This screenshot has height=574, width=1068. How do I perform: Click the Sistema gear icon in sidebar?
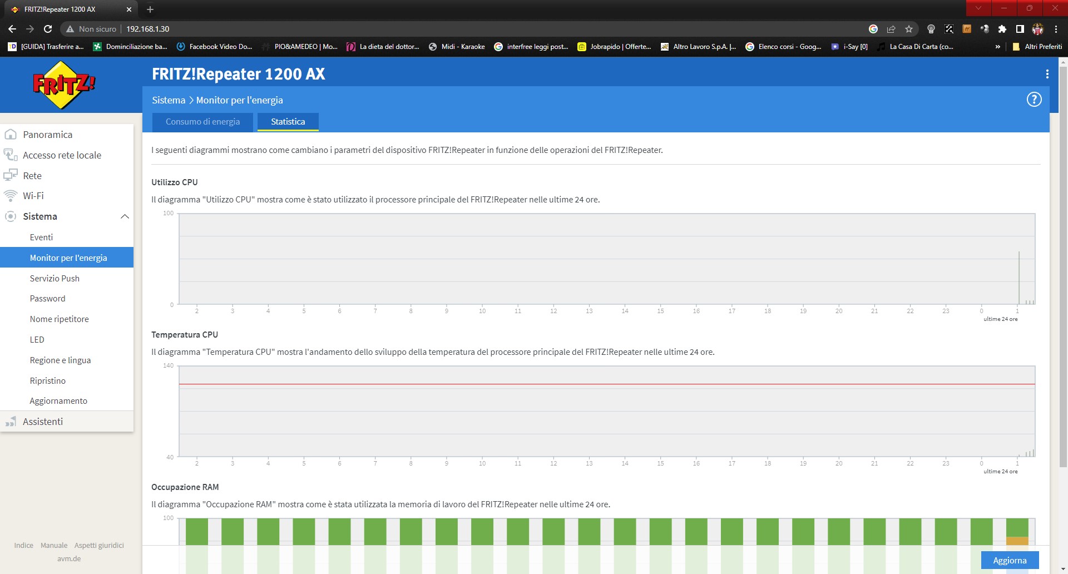coord(11,216)
